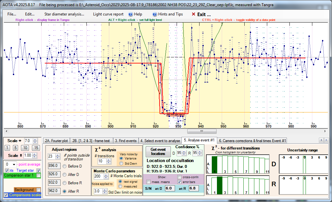
Task: Enable the Comparison star 1 checkbox
Action: 39,176
